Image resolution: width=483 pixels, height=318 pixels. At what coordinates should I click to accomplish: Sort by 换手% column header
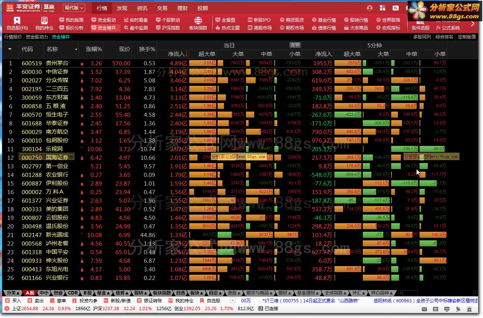click(x=147, y=49)
